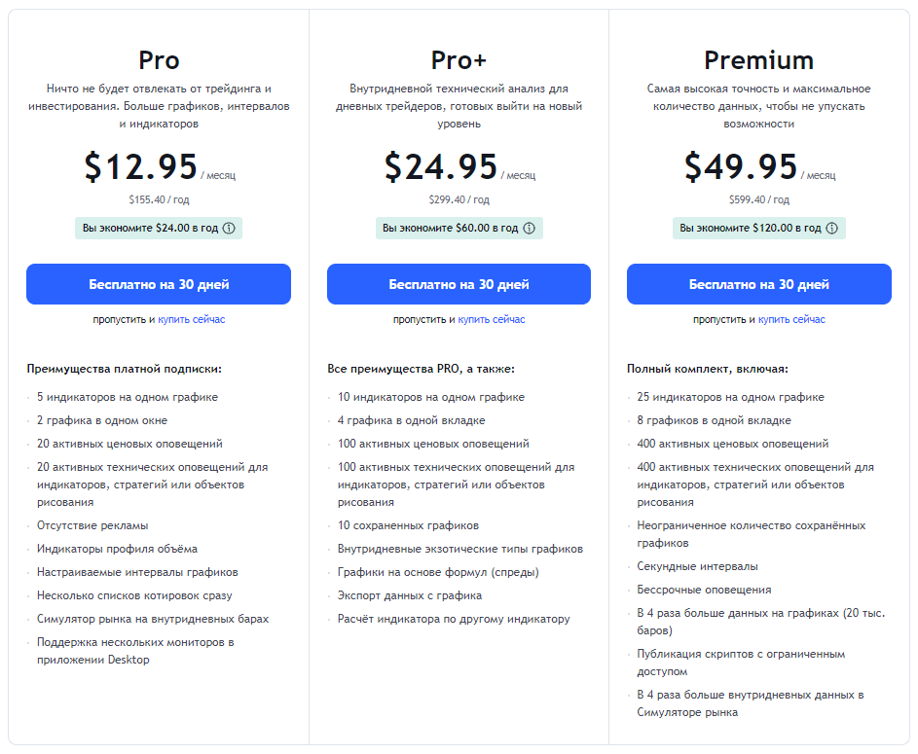Viewport: 918px width, 754px height.
Task: Click 'купить сейчас' under the Premium plan
Action: [x=791, y=319]
